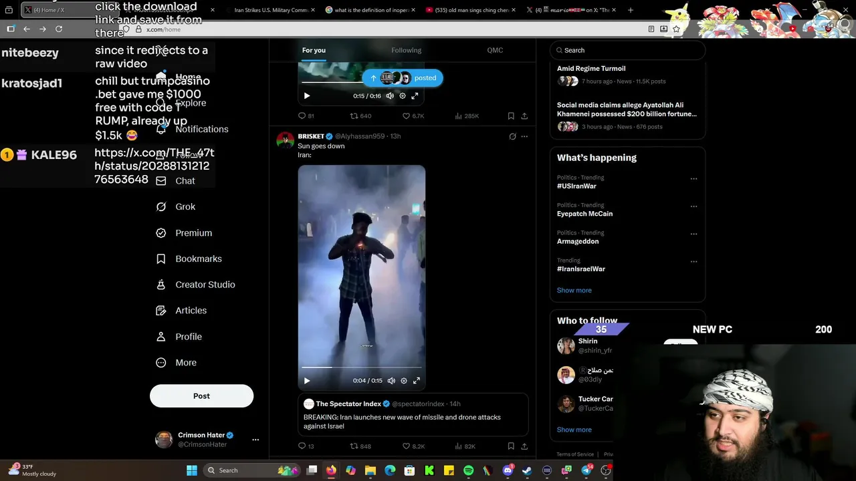Click Show more under What's happening

(x=574, y=291)
